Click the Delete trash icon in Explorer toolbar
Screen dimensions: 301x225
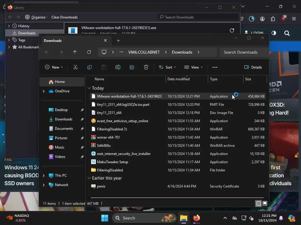point(146,67)
